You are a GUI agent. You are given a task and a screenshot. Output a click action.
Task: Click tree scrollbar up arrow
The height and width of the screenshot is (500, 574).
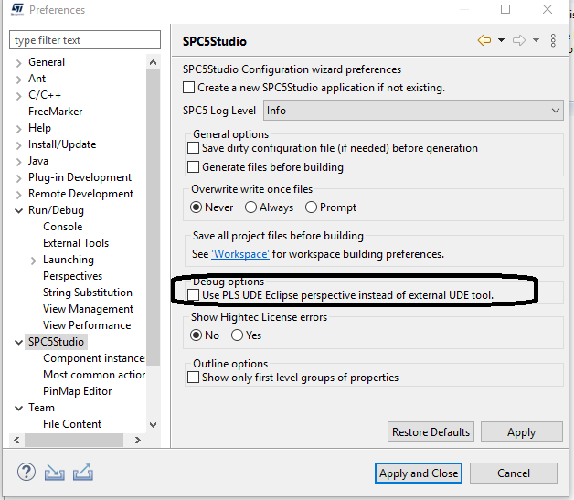pos(153,62)
